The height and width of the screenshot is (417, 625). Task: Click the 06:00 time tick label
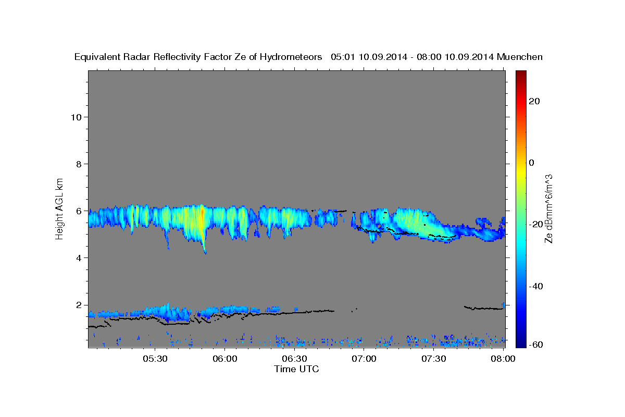[x=225, y=359]
